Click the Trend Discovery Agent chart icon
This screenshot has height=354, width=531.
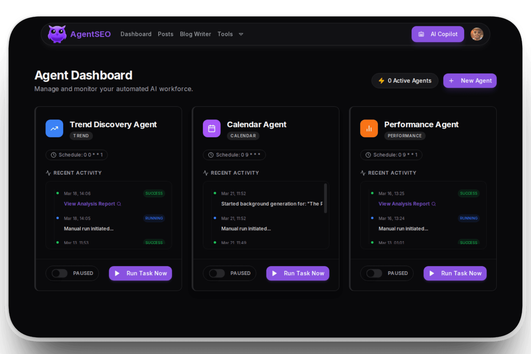(x=54, y=128)
